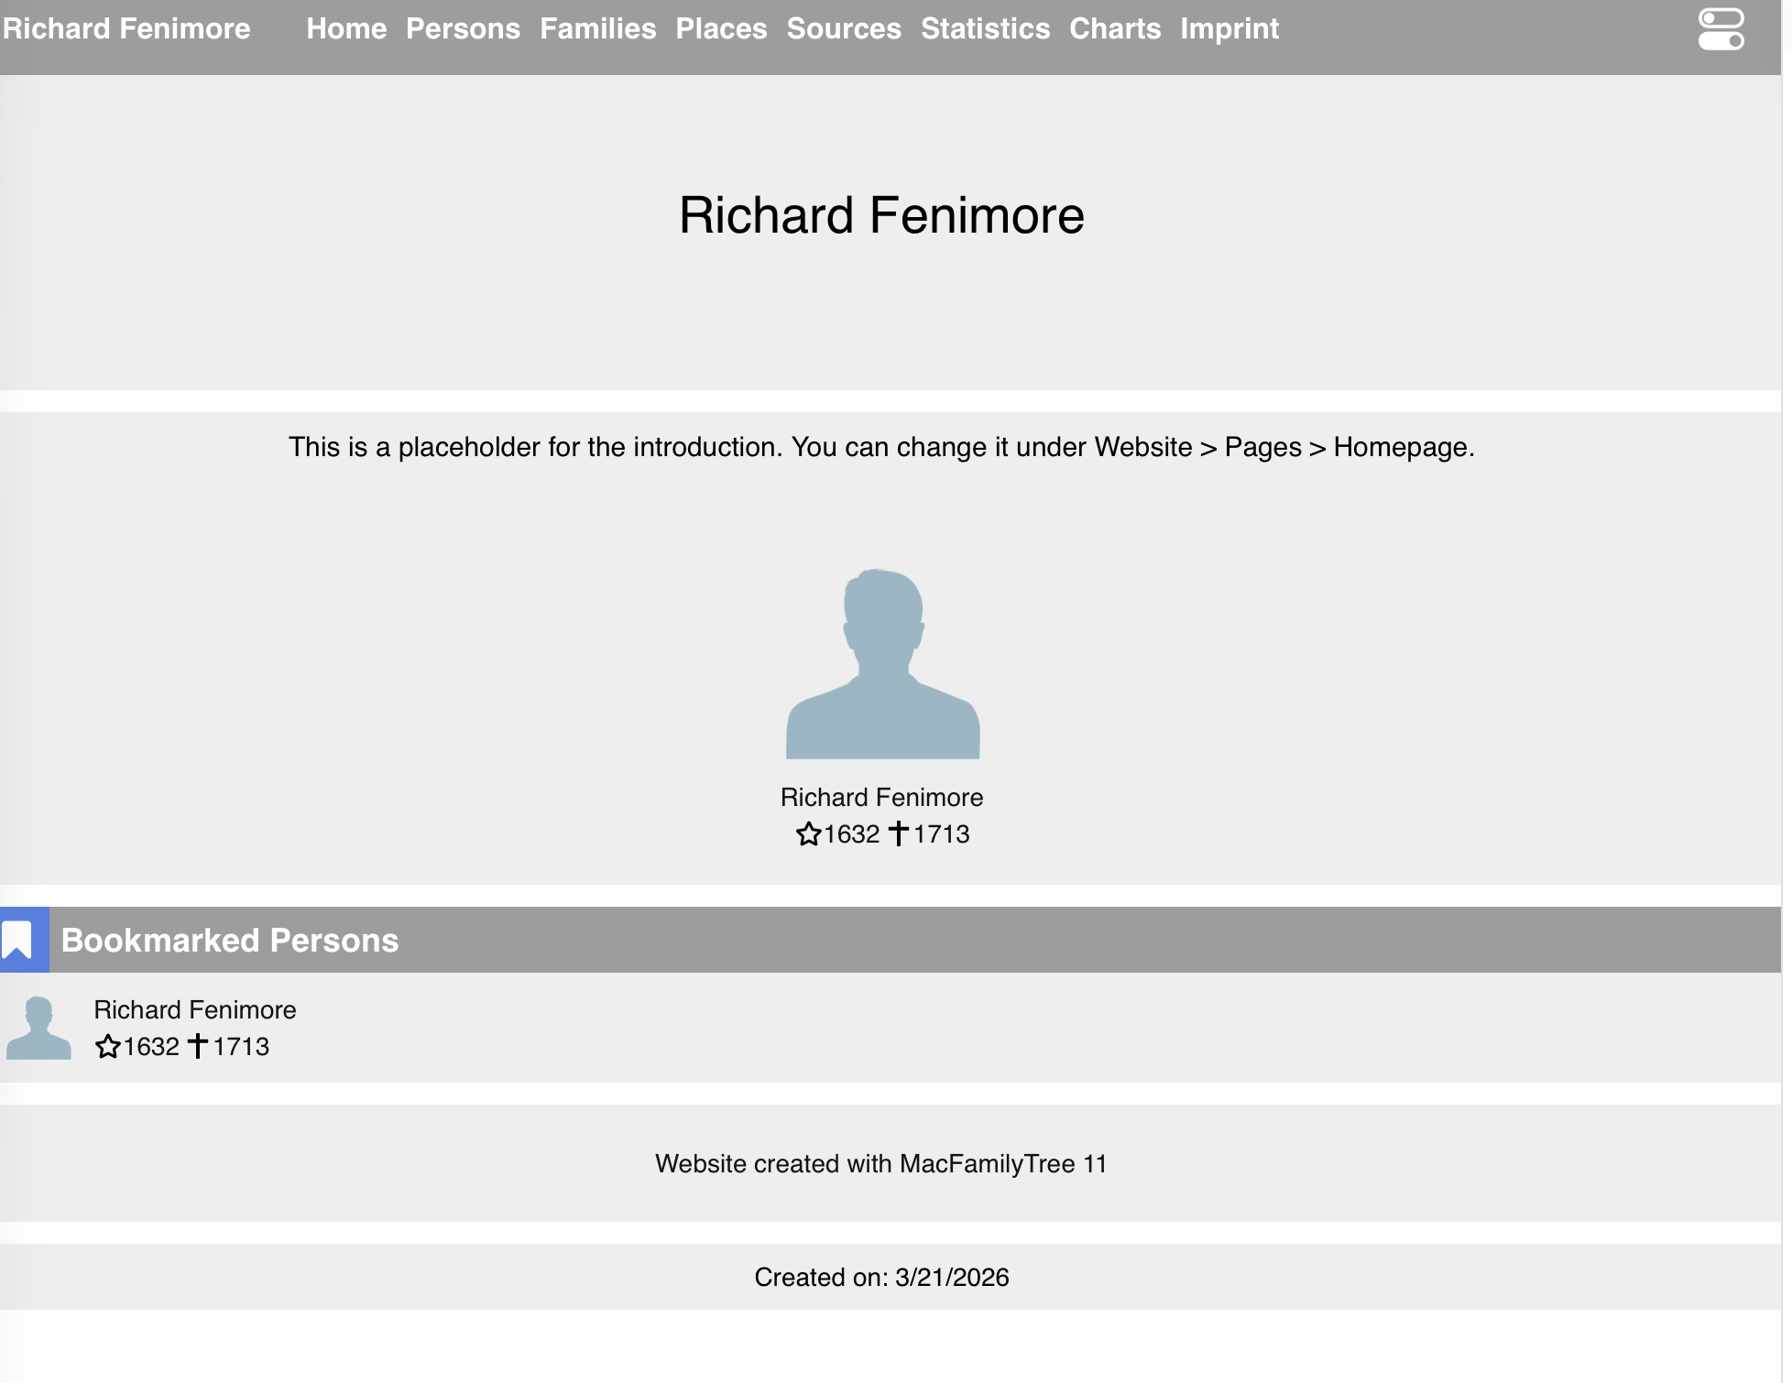
Task: Open the Statistics page from the navigation bar
Action: [986, 28]
